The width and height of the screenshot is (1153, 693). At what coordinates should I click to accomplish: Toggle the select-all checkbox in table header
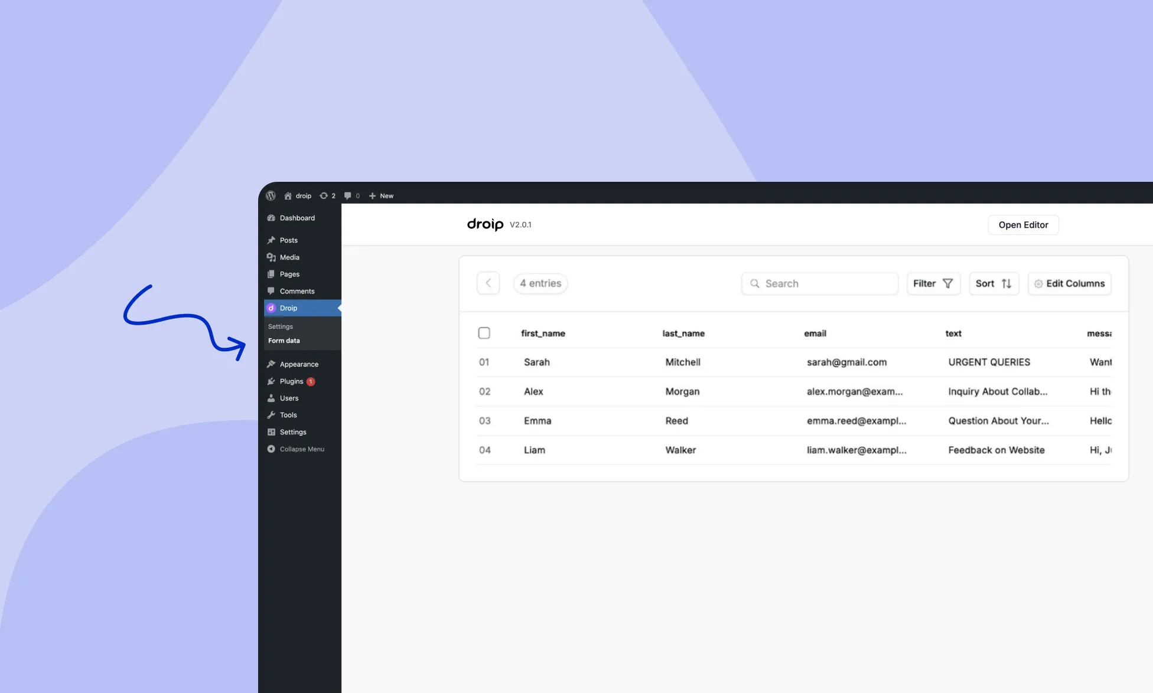pos(484,333)
